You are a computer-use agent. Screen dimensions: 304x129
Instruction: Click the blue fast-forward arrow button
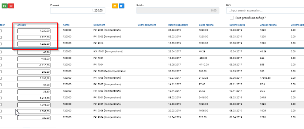[122, 6]
